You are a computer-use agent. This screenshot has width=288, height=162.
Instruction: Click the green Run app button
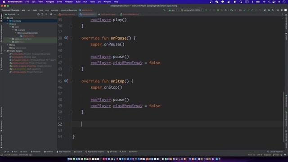(206, 10)
